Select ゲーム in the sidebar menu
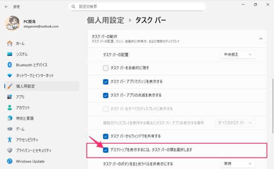The width and height of the screenshot is (274, 169). 21,129
